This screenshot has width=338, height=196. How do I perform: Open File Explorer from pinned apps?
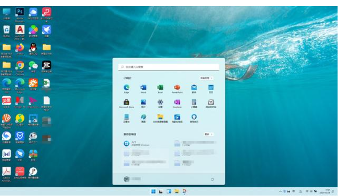click(160, 118)
